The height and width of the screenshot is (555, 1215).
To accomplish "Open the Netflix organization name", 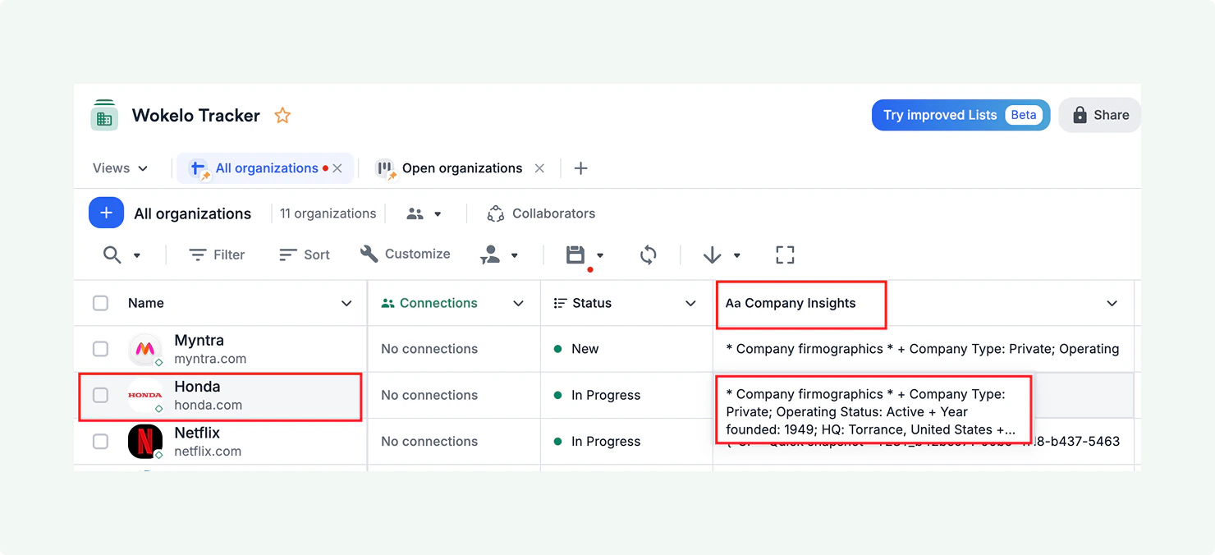I will click(197, 433).
